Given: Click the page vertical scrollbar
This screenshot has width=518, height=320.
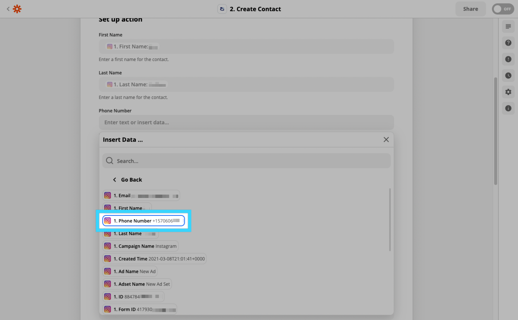Looking at the screenshot, I should click(496, 131).
